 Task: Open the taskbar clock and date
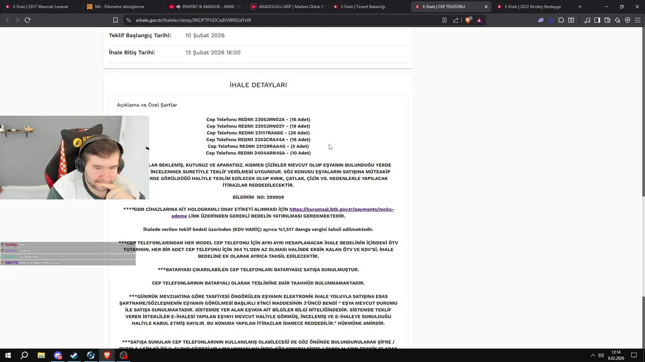616,355
